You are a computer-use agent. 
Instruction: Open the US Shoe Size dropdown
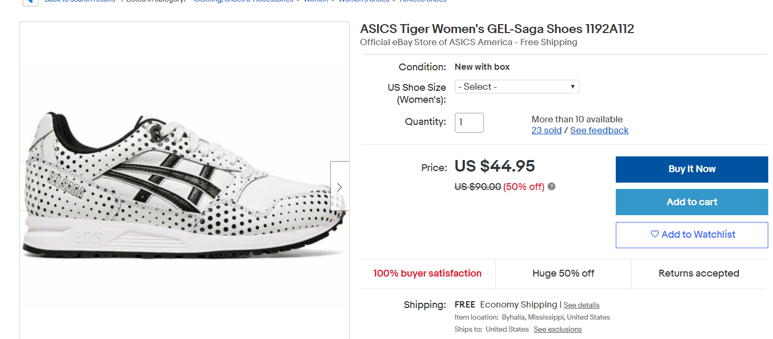click(x=516, y=87)
